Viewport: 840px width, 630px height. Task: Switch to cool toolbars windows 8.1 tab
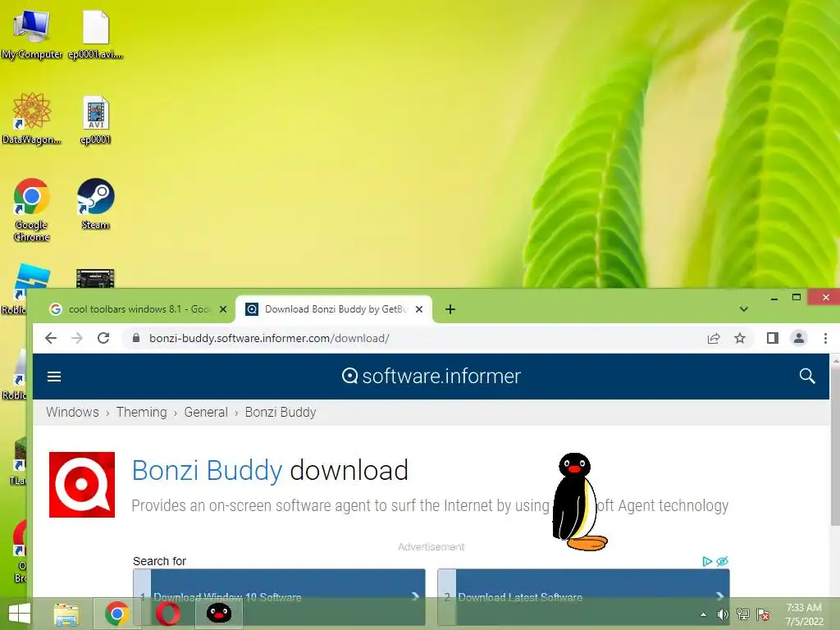[x=139, y=309]
